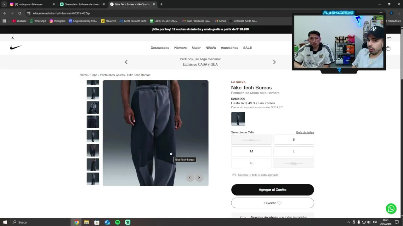Open Chrome from the taskbar

[76, 222]
